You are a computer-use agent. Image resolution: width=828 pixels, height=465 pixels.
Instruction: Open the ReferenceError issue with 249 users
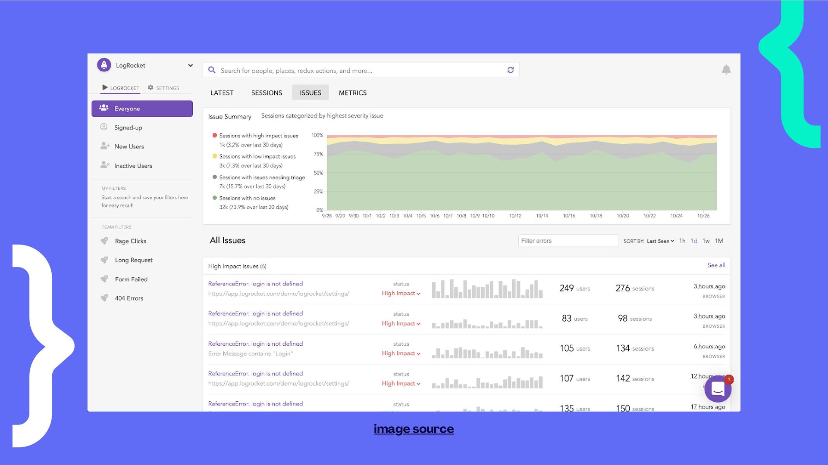tap(255, 284)
